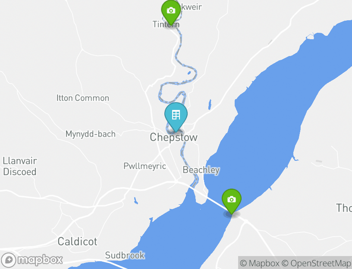Click the Tintern village label
This screenshot has height=269, width=352.
[166, 24]
